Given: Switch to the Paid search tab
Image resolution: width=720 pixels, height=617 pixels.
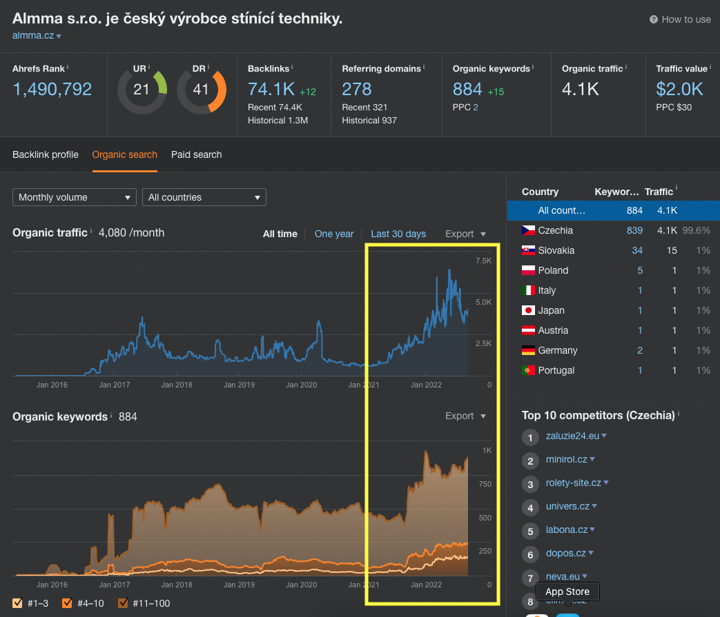Looking at the screenshot, I should 197,154.
